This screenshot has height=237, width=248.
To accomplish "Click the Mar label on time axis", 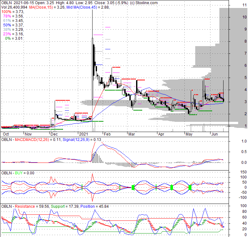I will (x=132, y=134).
